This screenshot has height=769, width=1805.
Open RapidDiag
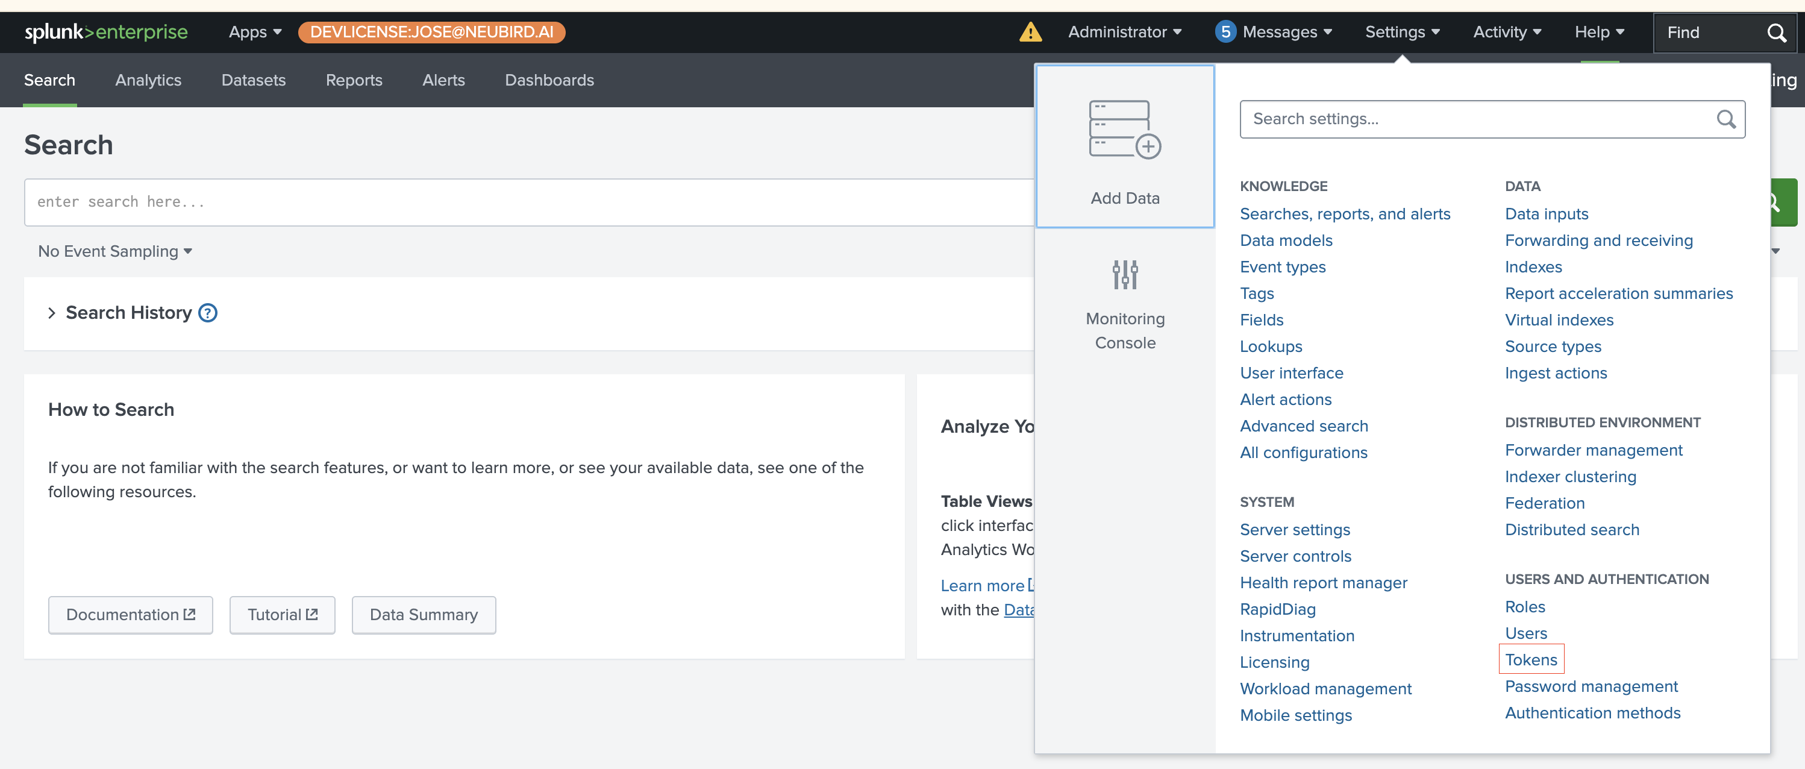(1277, 610)
